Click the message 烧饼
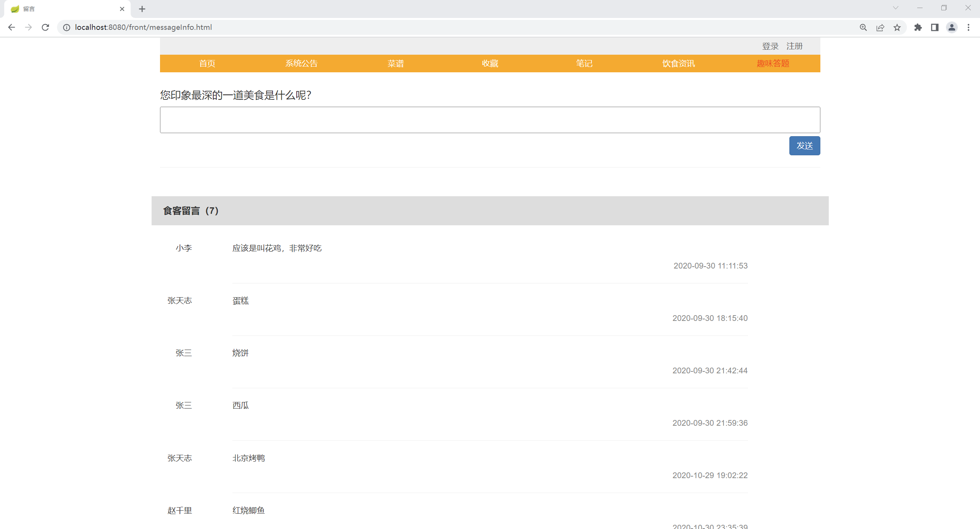 (240, 353)
